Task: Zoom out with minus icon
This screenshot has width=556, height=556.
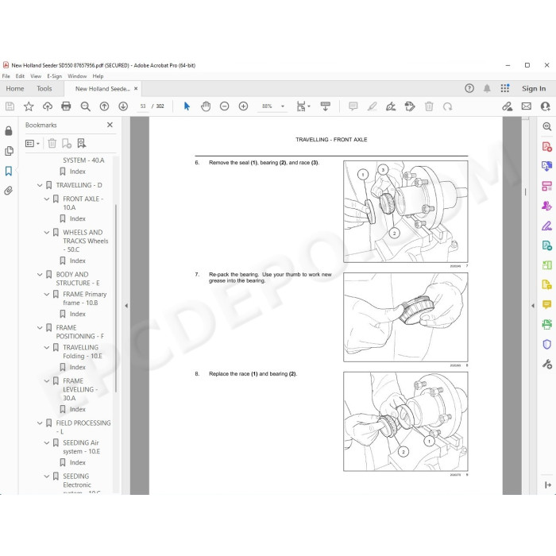Action: click(225, 106)
